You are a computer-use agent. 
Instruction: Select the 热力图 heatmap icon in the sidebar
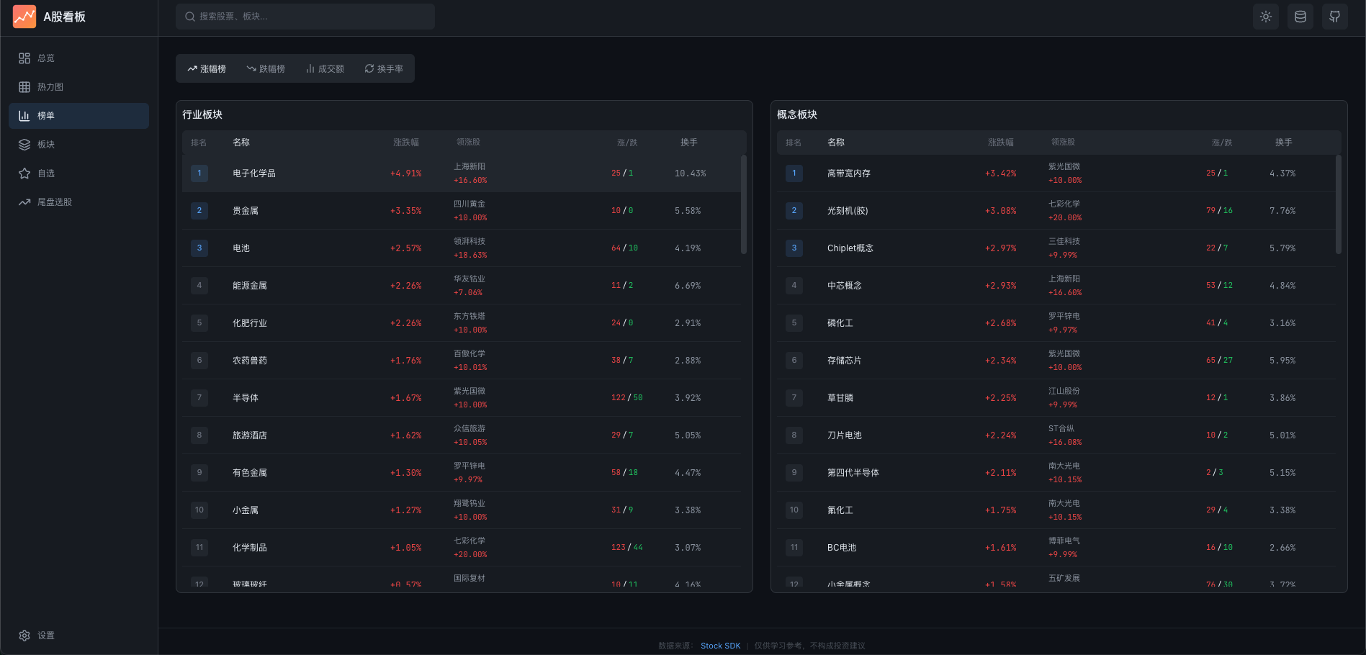pyautogui.click(x=24, y=86)
